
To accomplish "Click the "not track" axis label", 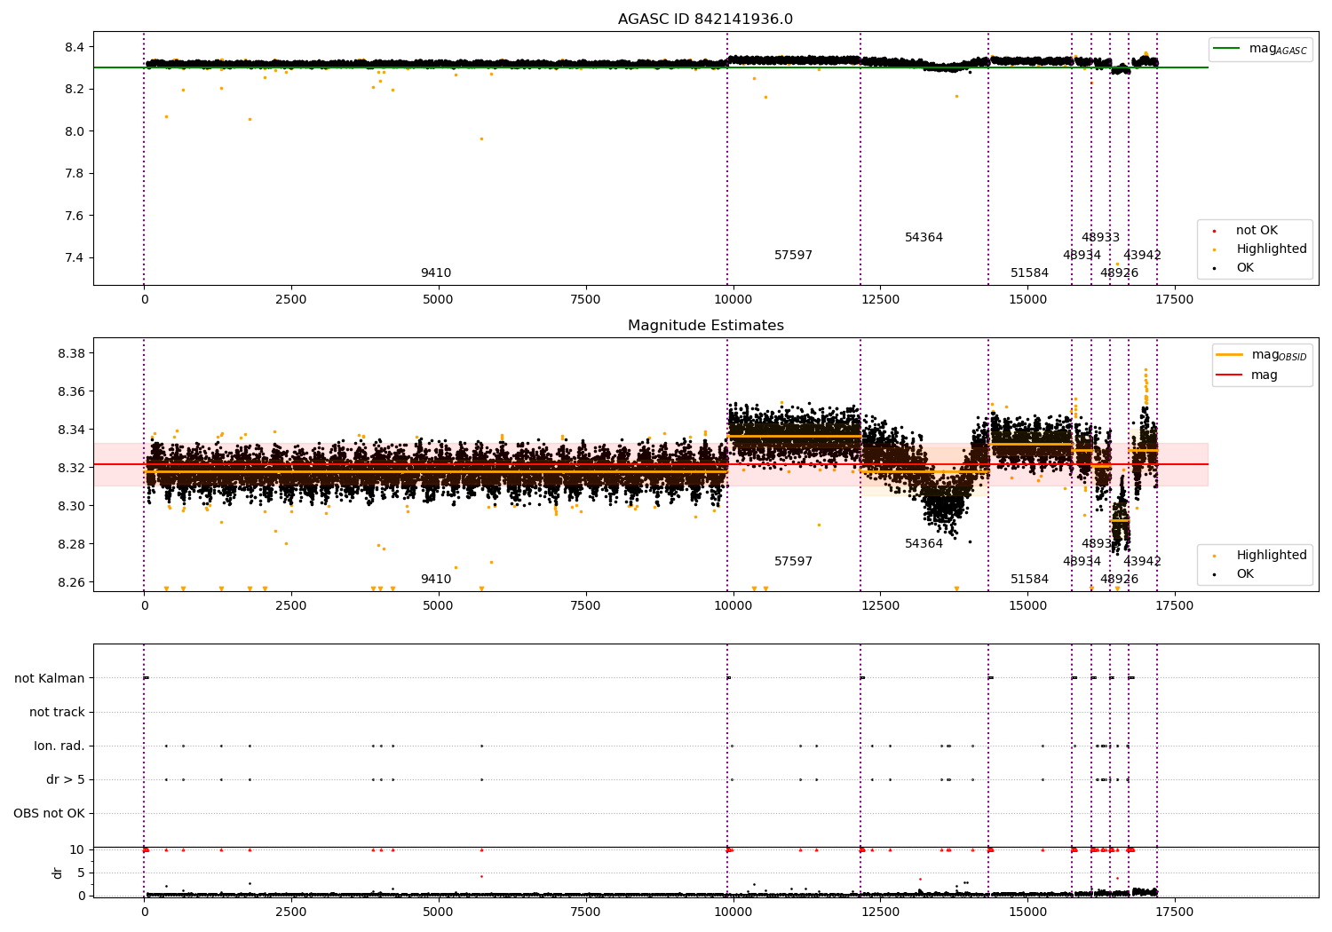I will pyautogui.click(x=57, y=712).
